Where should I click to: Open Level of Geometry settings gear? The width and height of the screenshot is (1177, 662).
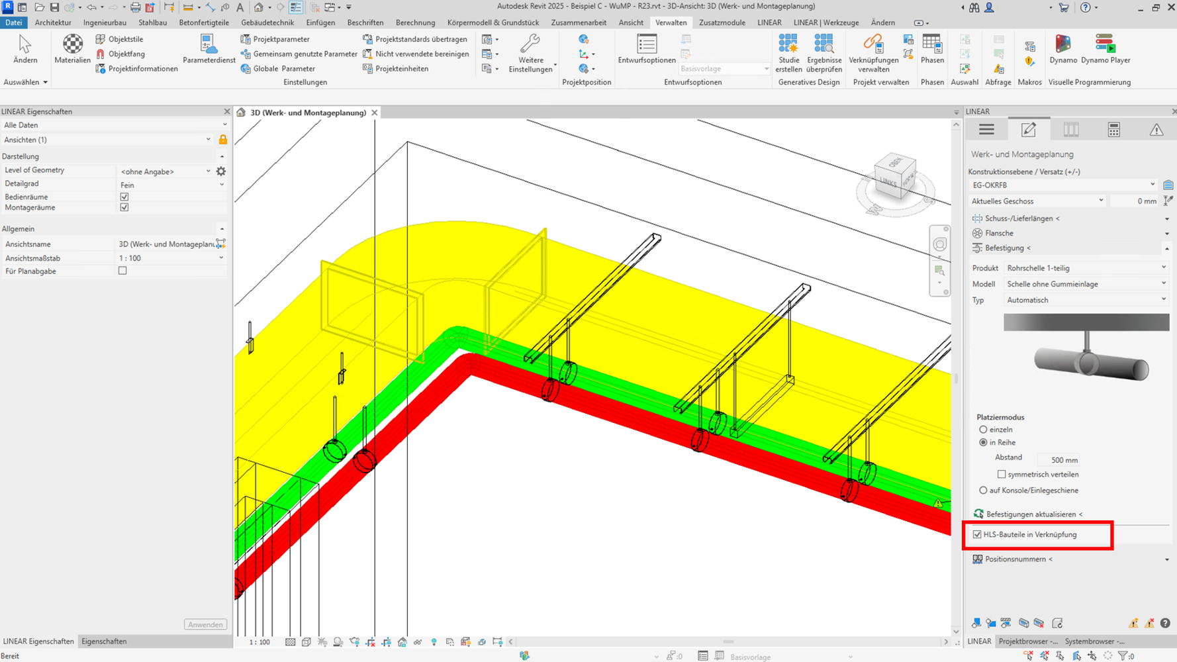221,171
